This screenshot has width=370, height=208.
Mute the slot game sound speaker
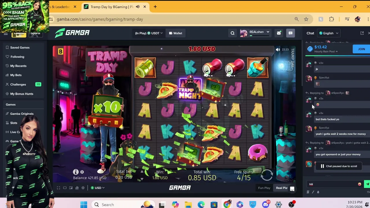(278, 49)
